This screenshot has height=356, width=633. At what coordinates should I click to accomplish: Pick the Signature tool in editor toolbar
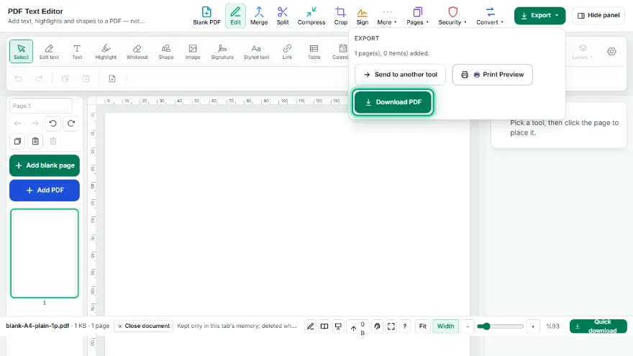[222, 52]
